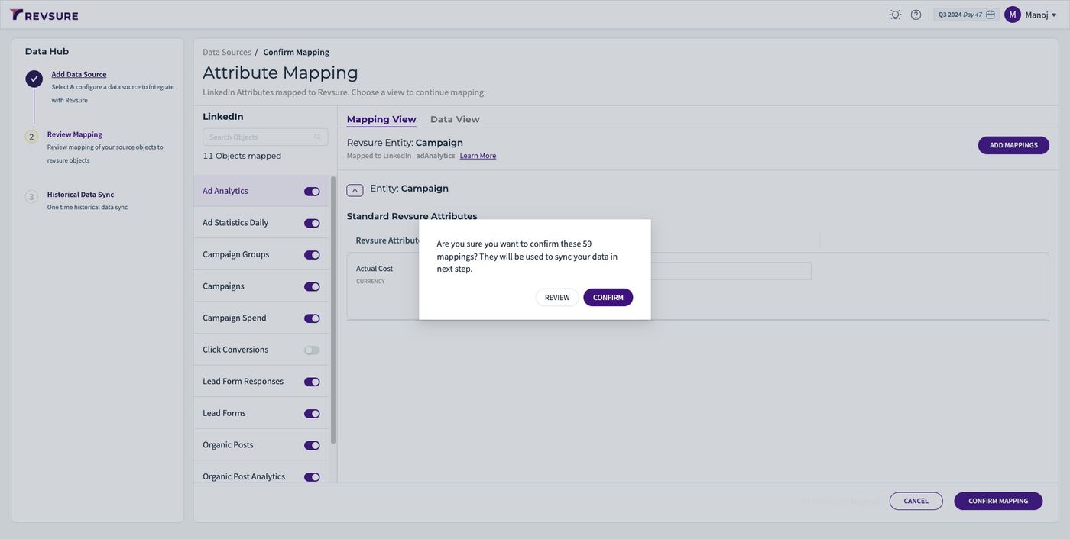Enable the Click Conversions switch
The width and height of the screenshot is (1070, 539).
312,350
